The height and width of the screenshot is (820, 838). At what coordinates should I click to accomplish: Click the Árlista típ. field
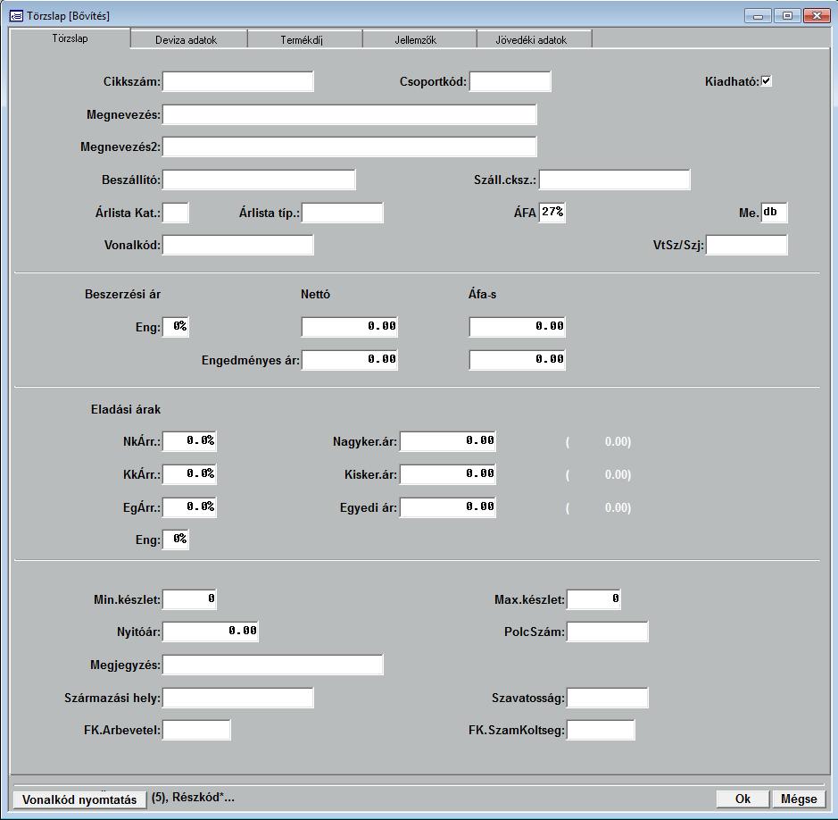pos(342,213)
